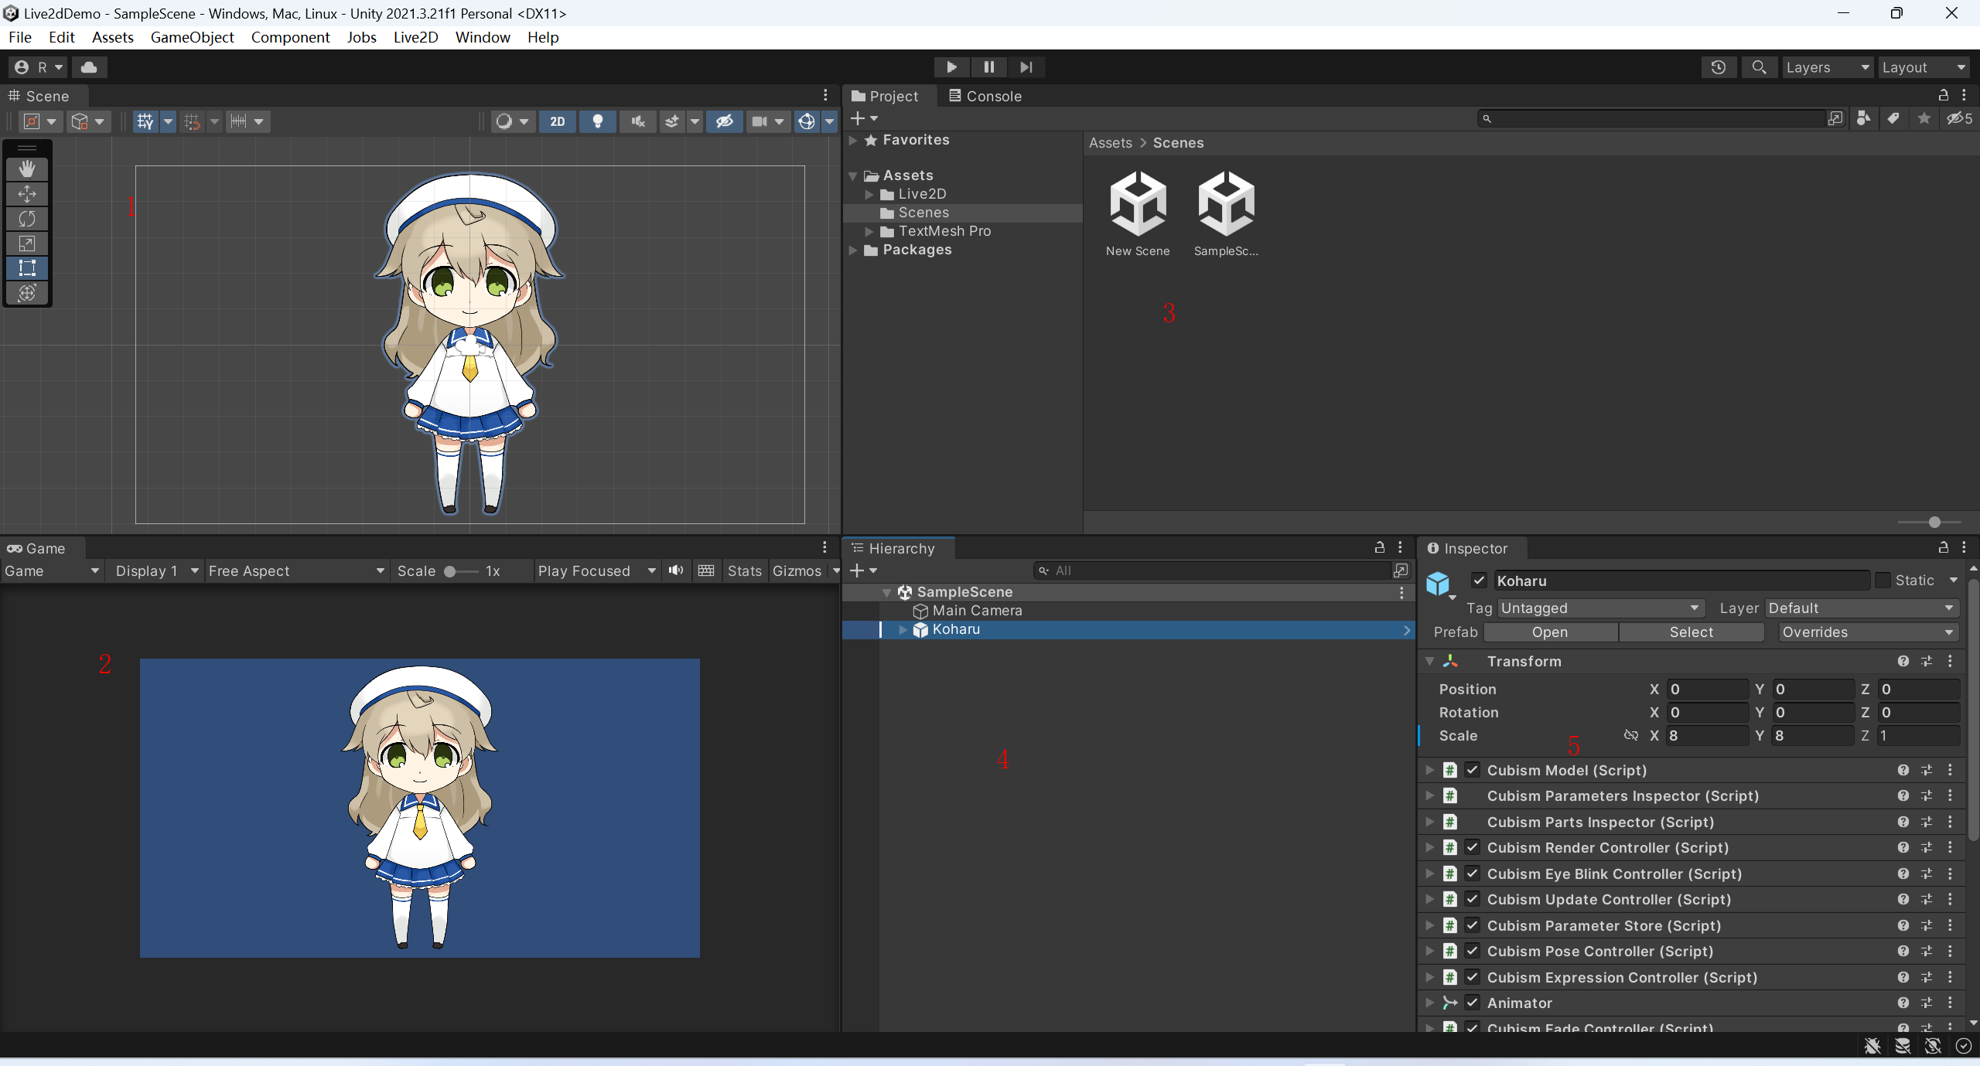This screenshot has width=1980, height=1066.
Task: Open Transform preset settings icon
Action: click(x=1927, y=661)
